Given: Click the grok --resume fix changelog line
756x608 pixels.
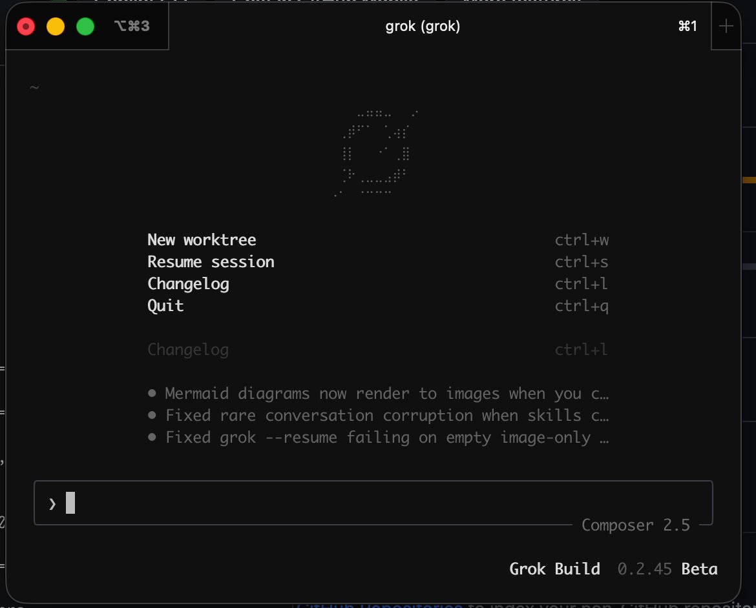Looking at the screenshot, I should [379, 438].
